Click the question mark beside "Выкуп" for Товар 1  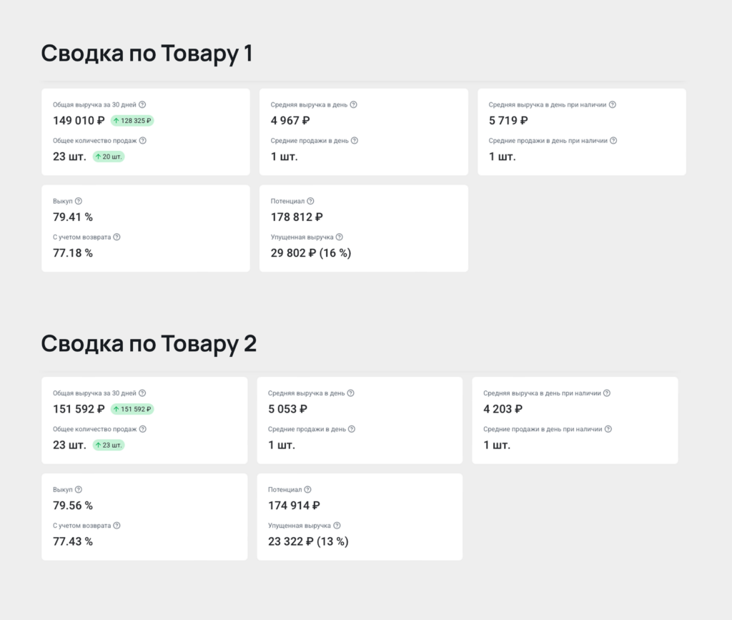pos(78,201)
